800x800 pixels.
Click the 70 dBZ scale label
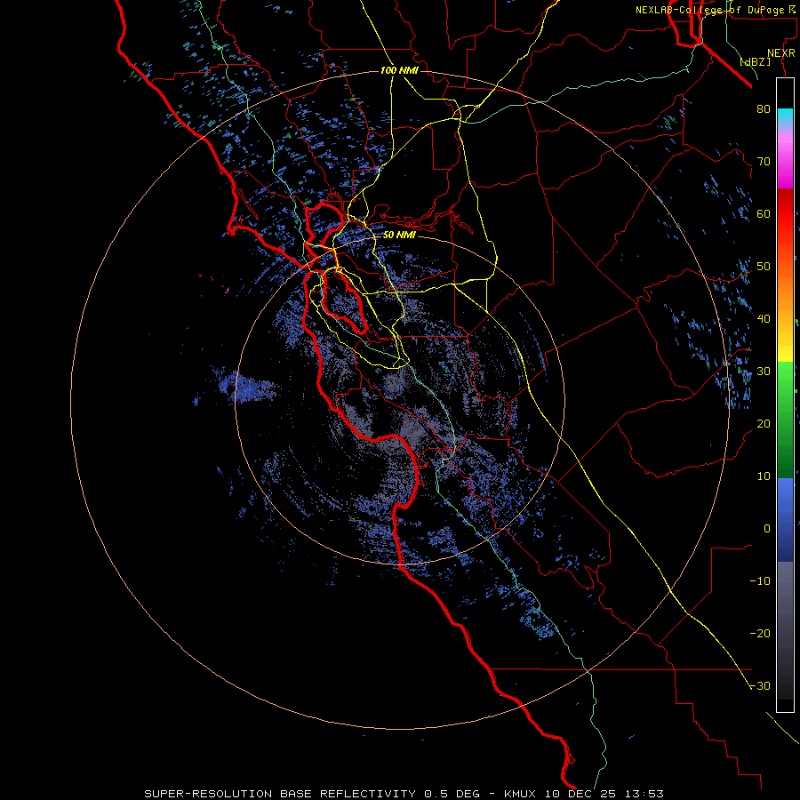[764, 161]
